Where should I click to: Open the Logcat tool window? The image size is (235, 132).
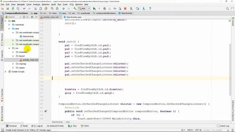37,126
